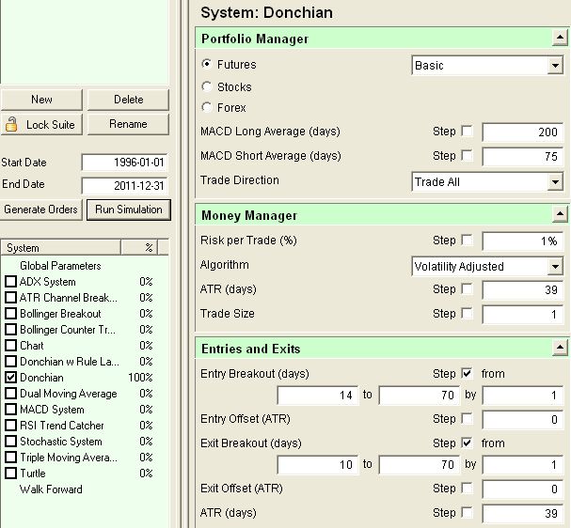
Task: Click the Start Date input field
Action: 124,163
